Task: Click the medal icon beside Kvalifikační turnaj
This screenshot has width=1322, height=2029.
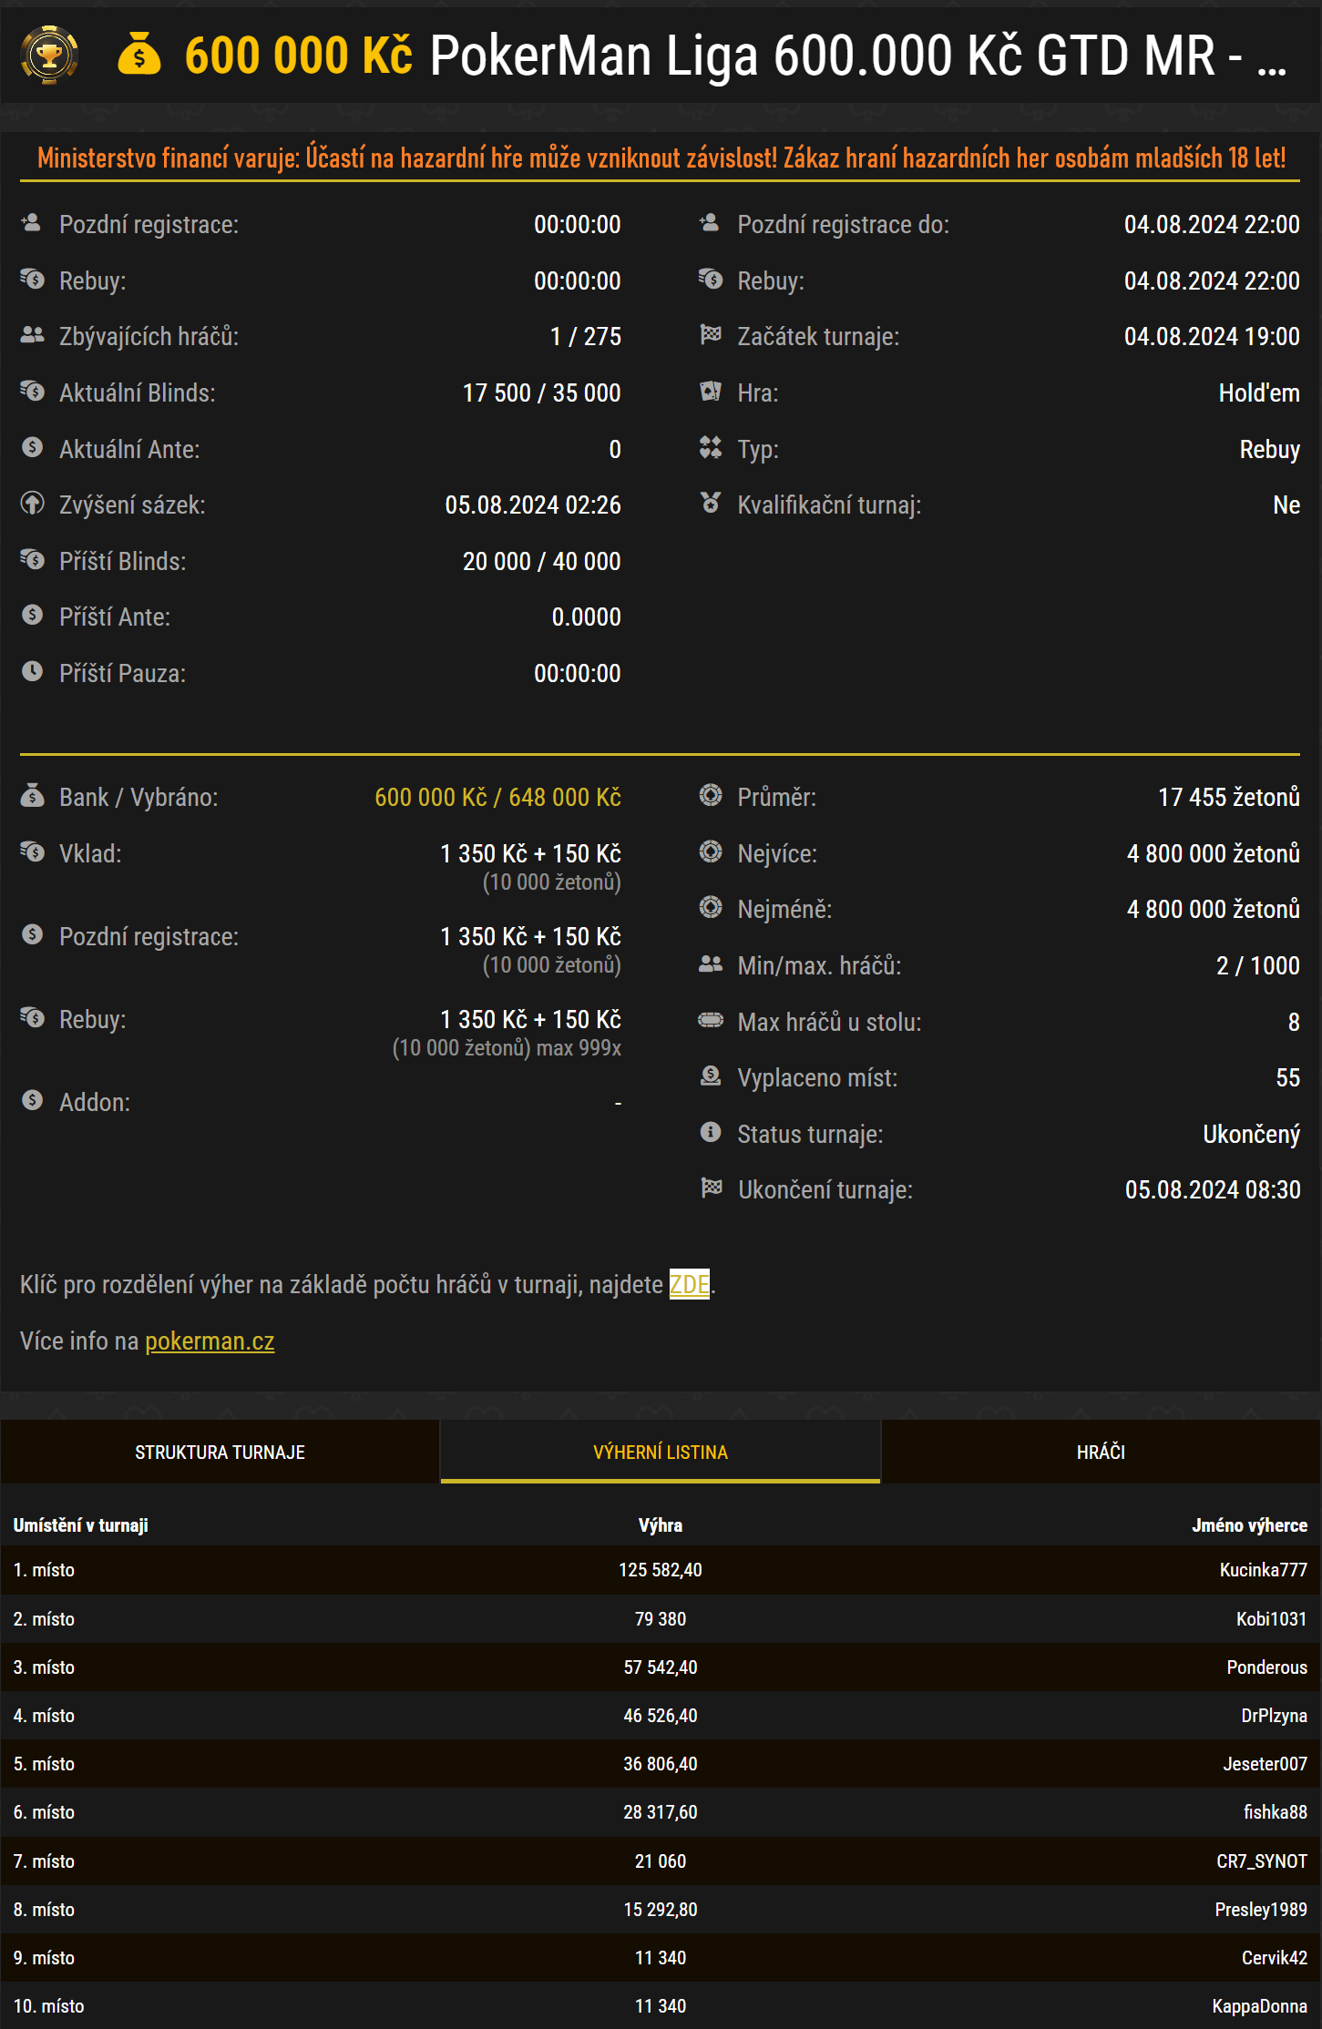Action: point(711,504)
